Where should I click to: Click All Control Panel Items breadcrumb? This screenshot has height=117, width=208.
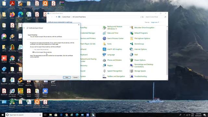79,17
